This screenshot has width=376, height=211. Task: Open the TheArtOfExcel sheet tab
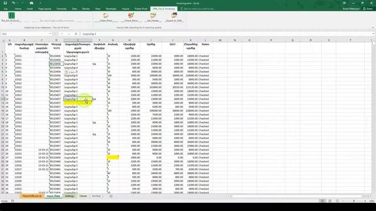[32, 196]
